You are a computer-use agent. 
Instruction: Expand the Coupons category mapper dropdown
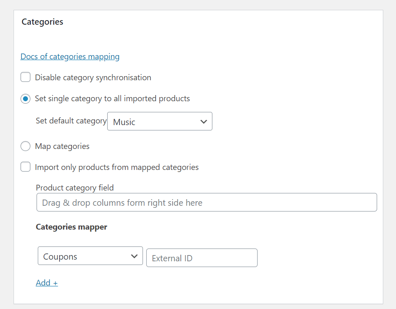click(x=90, y=256)
